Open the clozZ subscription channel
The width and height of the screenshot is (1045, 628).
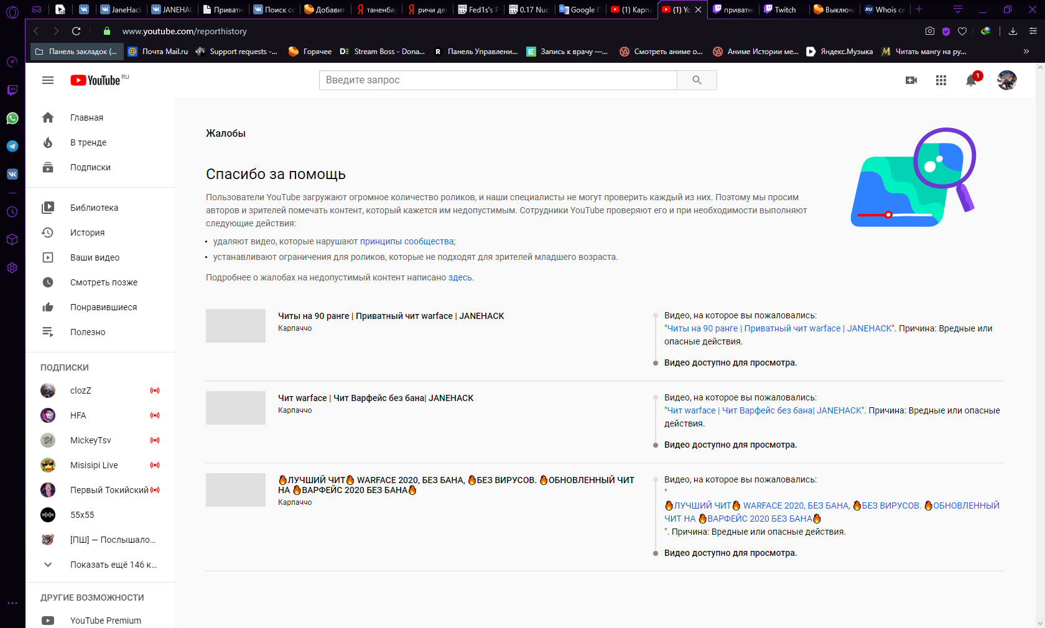coord(100,390)
